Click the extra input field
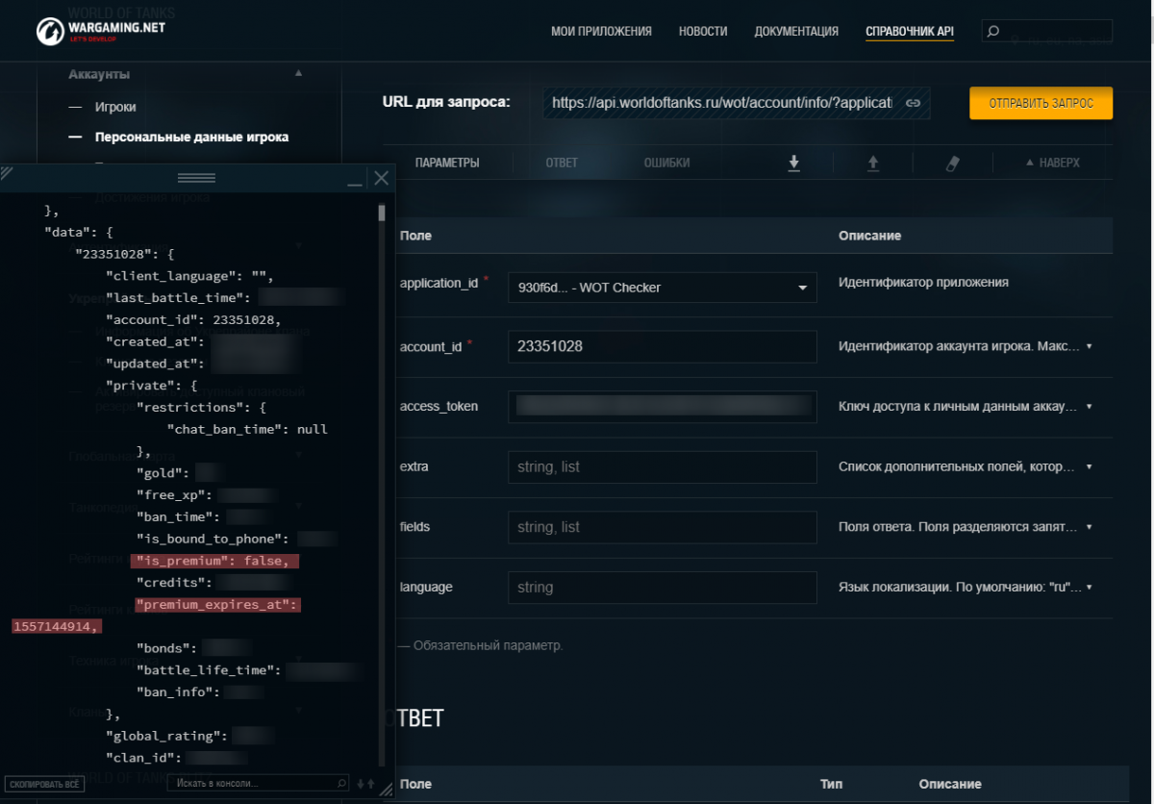This screenshot has height=804, width=1154. click(662, 466)
